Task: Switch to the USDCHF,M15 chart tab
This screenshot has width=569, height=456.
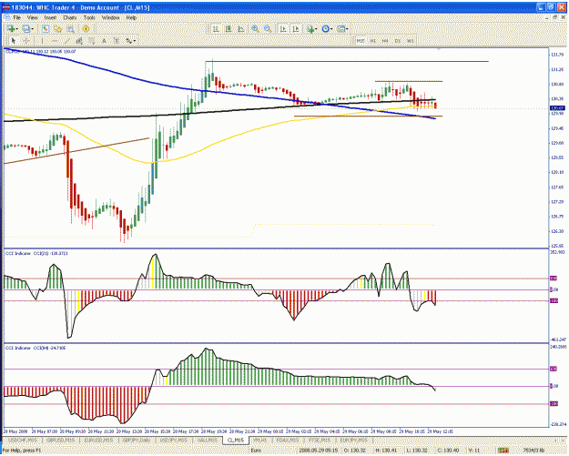Action: (x=23, y=440)
